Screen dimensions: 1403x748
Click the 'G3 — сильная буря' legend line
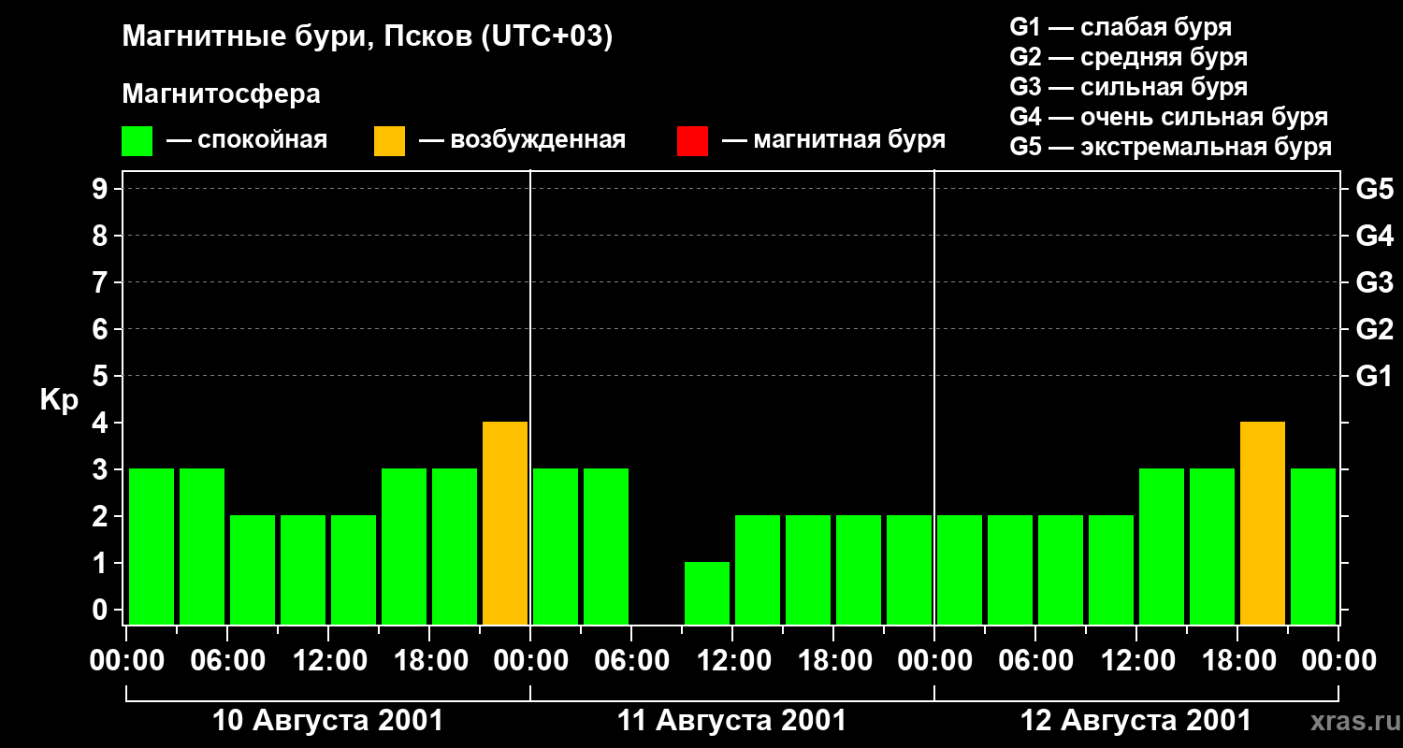tap(1129, 87)
